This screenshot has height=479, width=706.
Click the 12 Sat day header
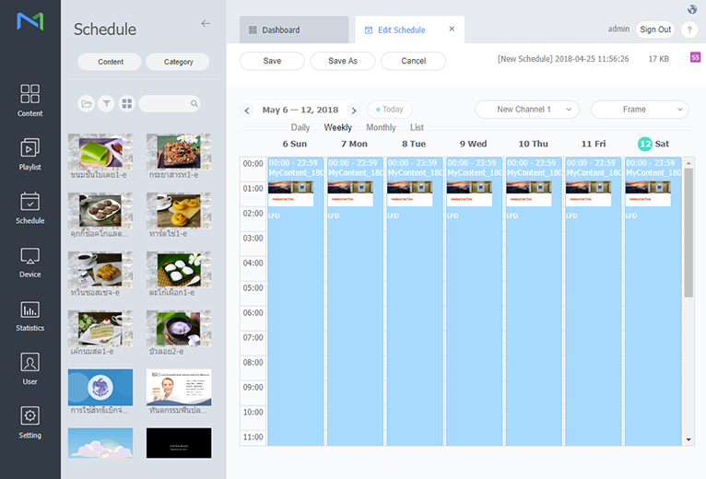(653, 144)
